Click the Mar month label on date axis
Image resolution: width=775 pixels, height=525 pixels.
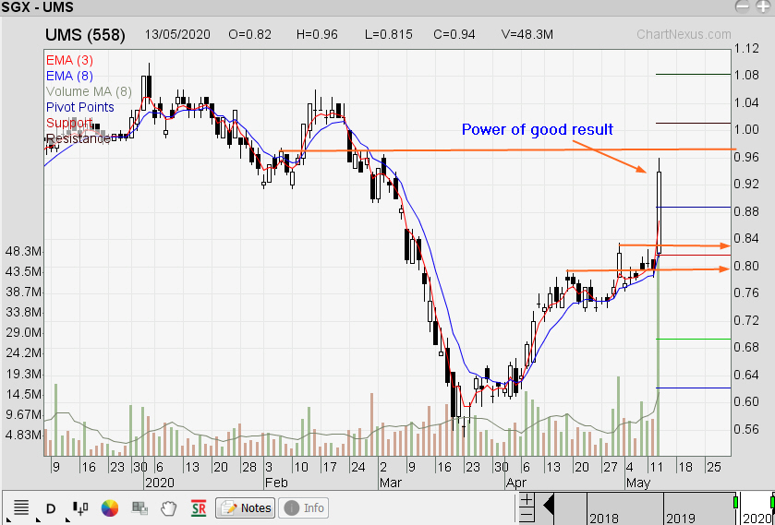click(x=391, y=483)
